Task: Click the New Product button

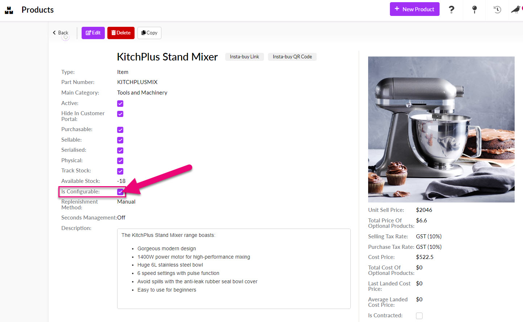Action: [415, 9]
